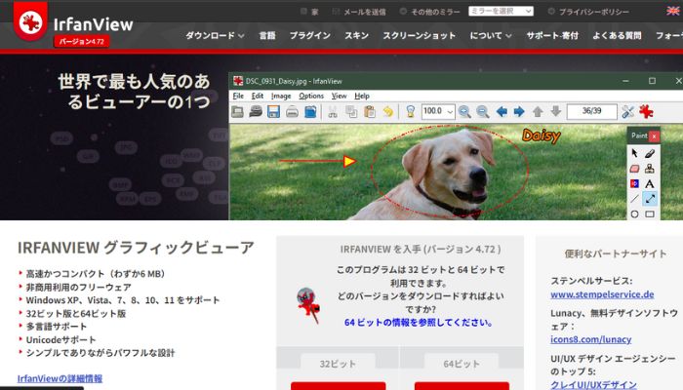Visit icons8.com/lunacy link
The image size is (683, 390).
[x=590, y=339]
